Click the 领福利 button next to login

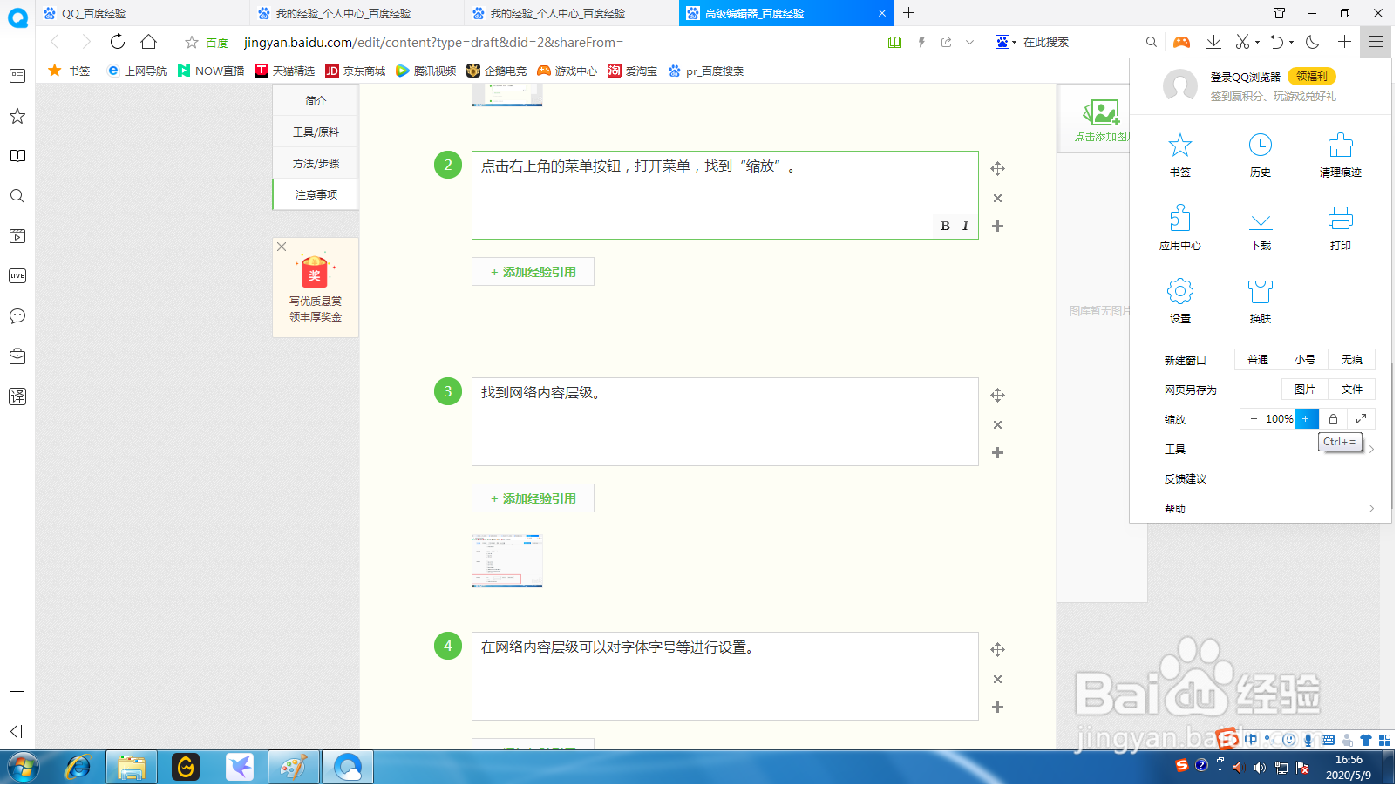click(x=1313, y=77)
